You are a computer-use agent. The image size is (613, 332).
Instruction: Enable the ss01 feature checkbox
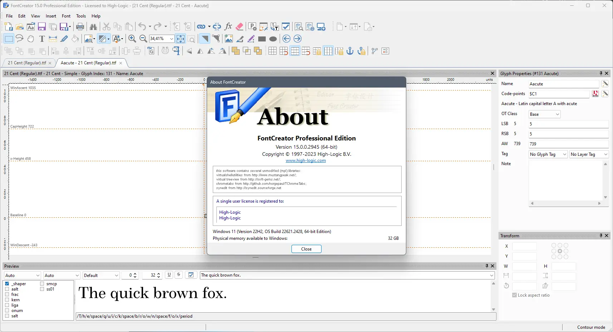tap(42, 289)
